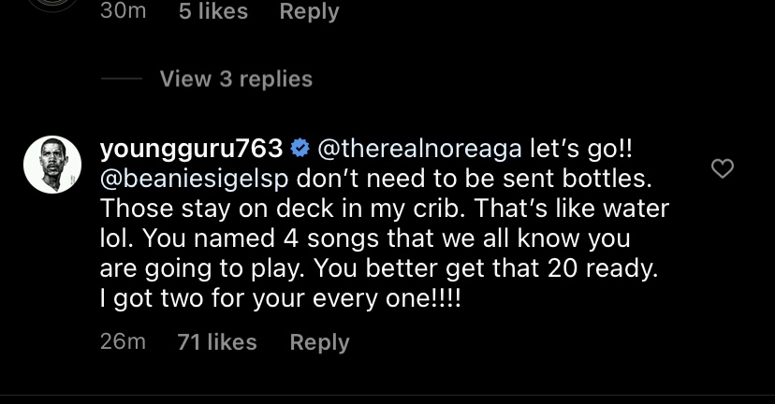Click the "Those stay on deck" text line
Viewport: 775px width, 404px height.
coord(384,208)
